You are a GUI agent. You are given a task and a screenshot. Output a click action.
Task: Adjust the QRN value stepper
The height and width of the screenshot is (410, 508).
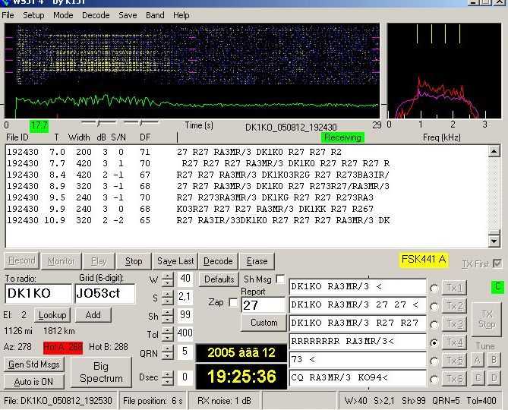point(167,352)
